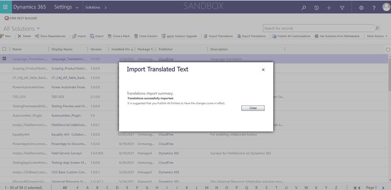
Task: Sort by Publisher column header
Action: coord(166,49)
